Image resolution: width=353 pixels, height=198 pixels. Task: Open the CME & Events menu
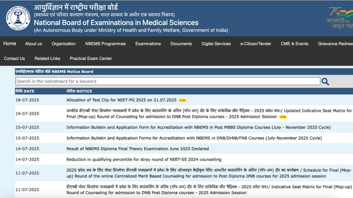pyautogui.click(x=295, y=44)
